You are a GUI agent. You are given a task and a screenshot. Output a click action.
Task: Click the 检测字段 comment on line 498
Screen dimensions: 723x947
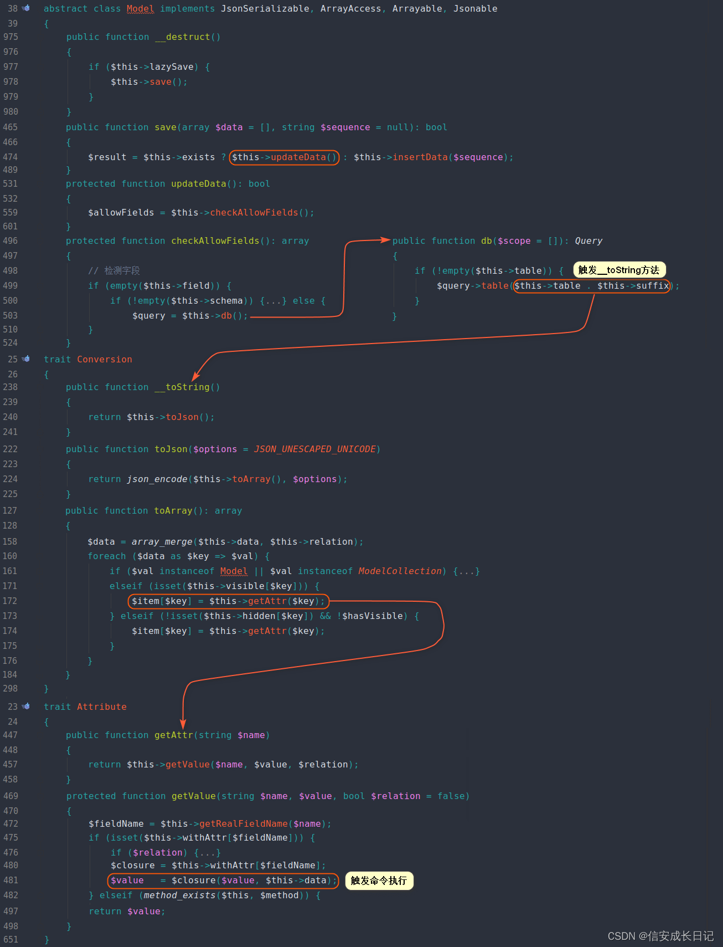tap(122, 271)
